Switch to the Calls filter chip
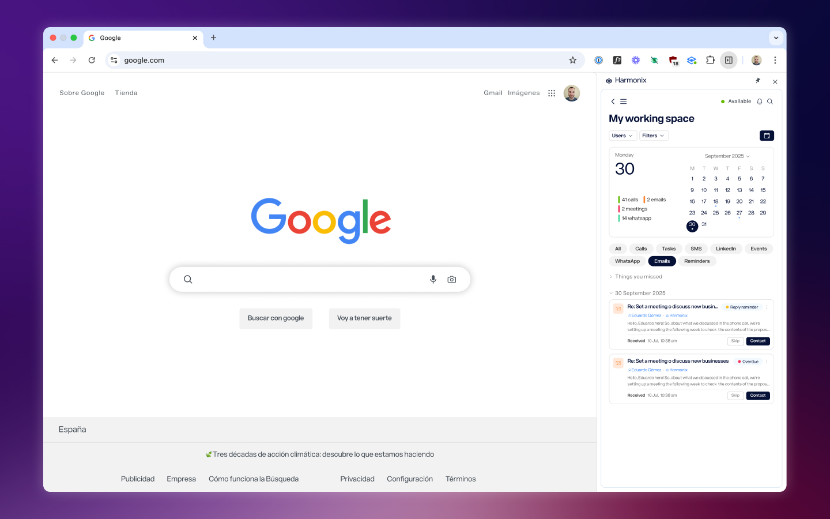The height and width of the screenshot is (519, 830). [641, 249]
